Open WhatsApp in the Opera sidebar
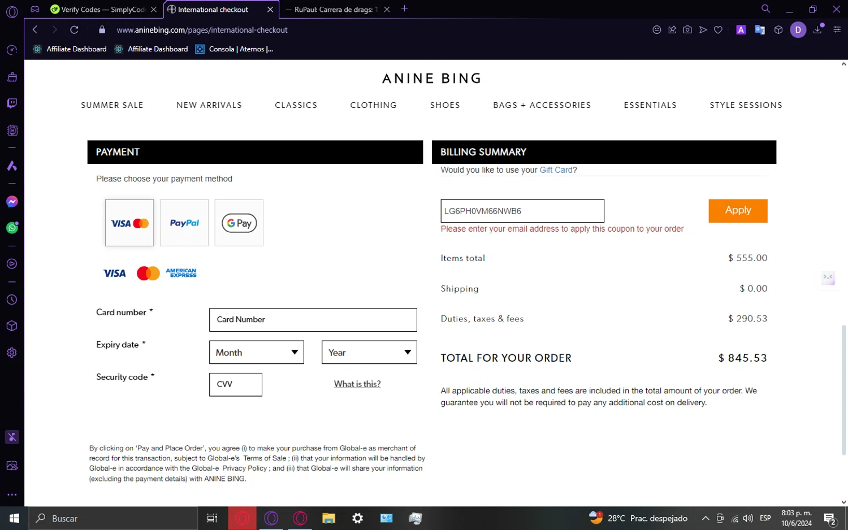Screen dimensions: 848x530 click(x=12, y=228)
